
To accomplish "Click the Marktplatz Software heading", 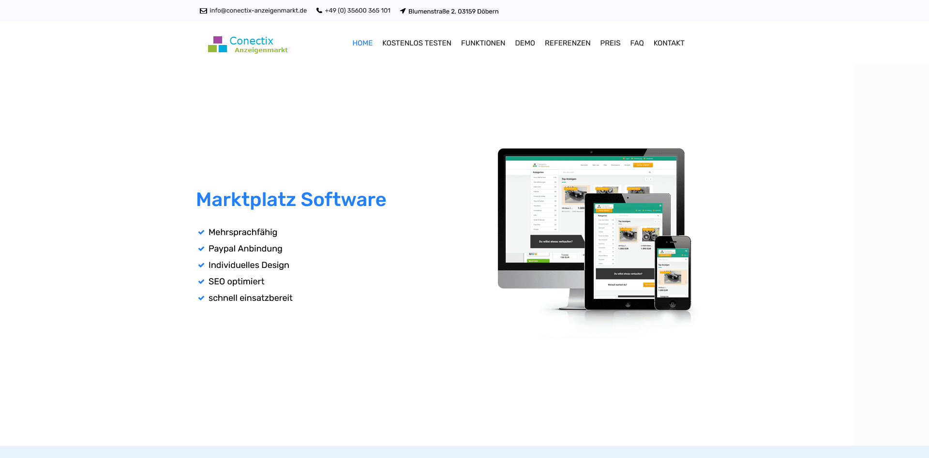I will [291, 199].
